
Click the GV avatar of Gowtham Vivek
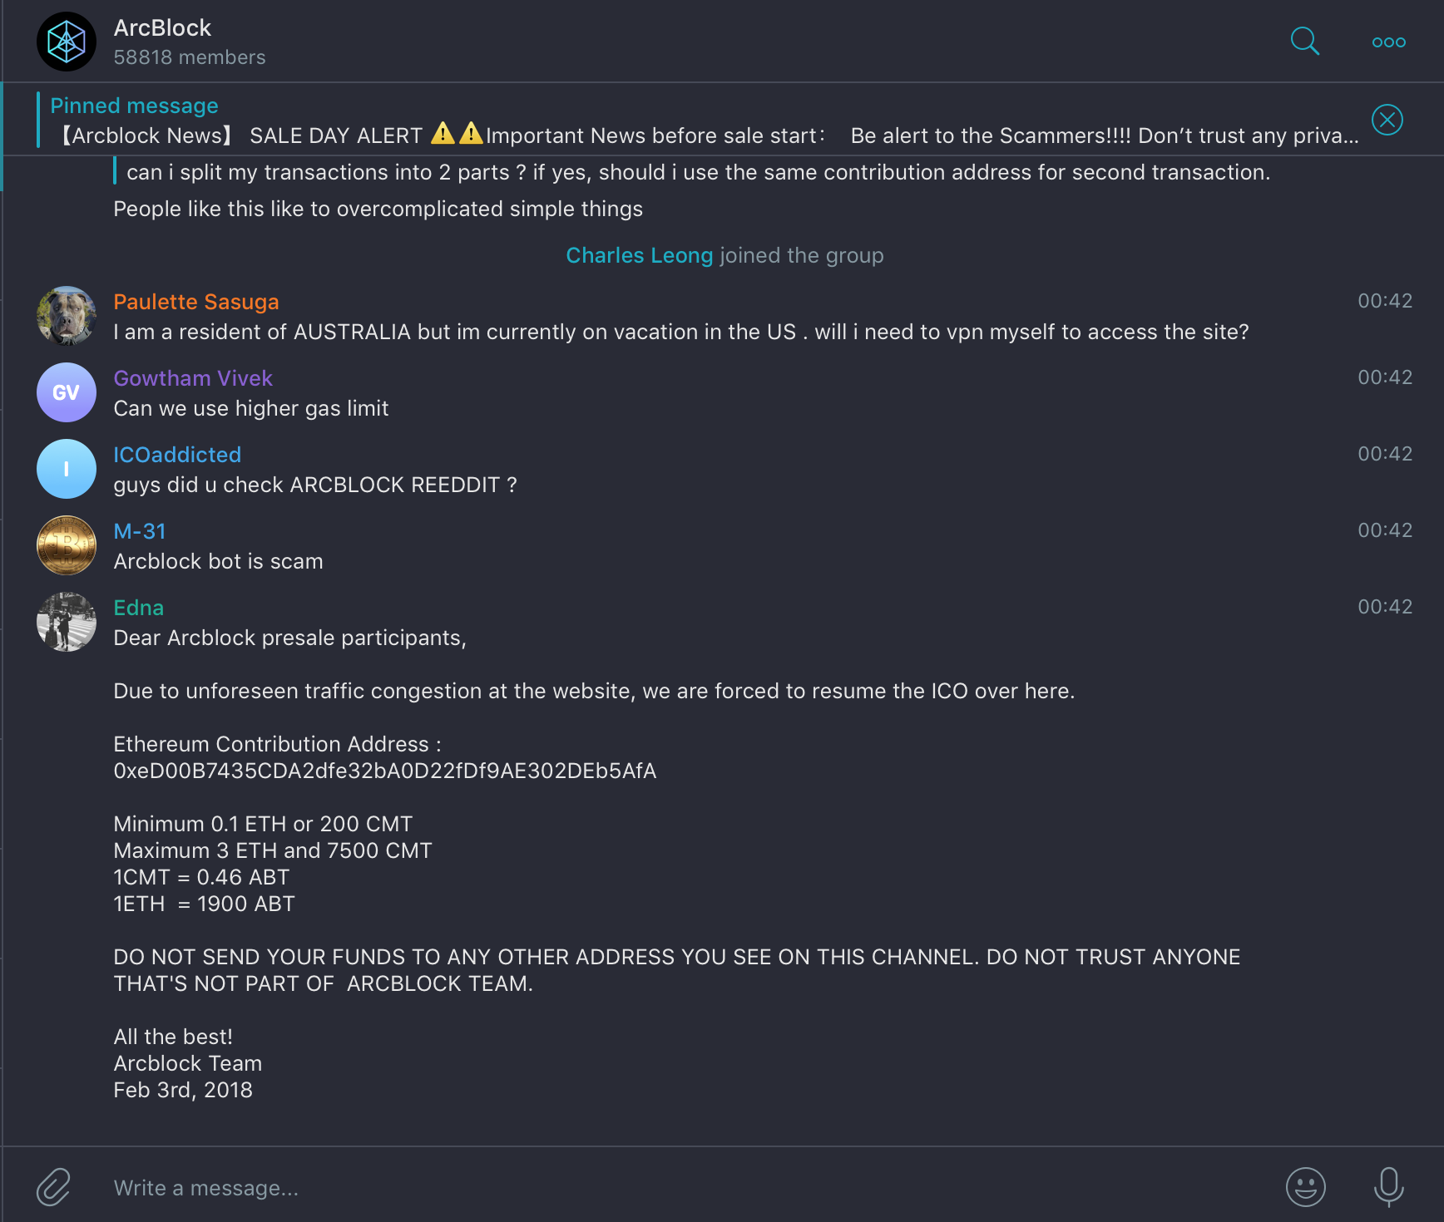click(x=67, y=392)
